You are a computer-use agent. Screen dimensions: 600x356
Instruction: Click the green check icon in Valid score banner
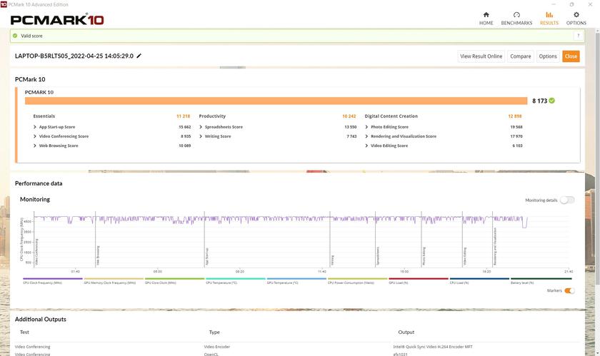[x=15, y=36]
